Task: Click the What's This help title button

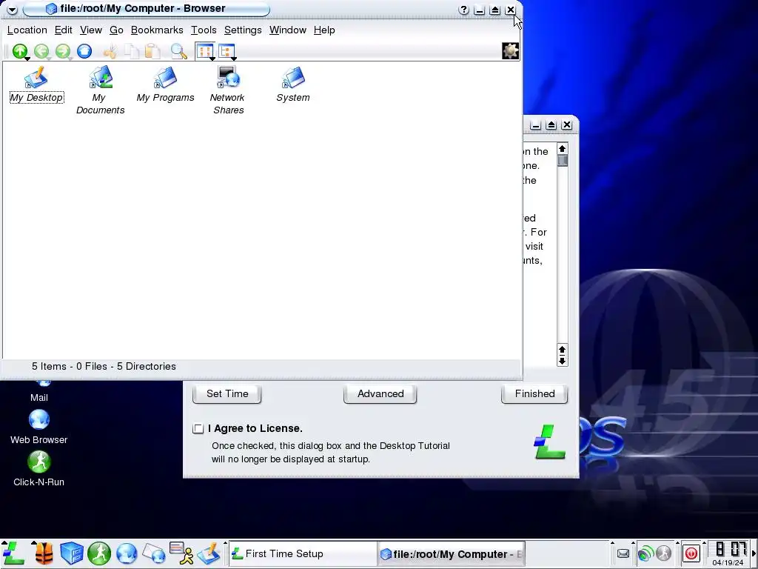Action: 463,10
